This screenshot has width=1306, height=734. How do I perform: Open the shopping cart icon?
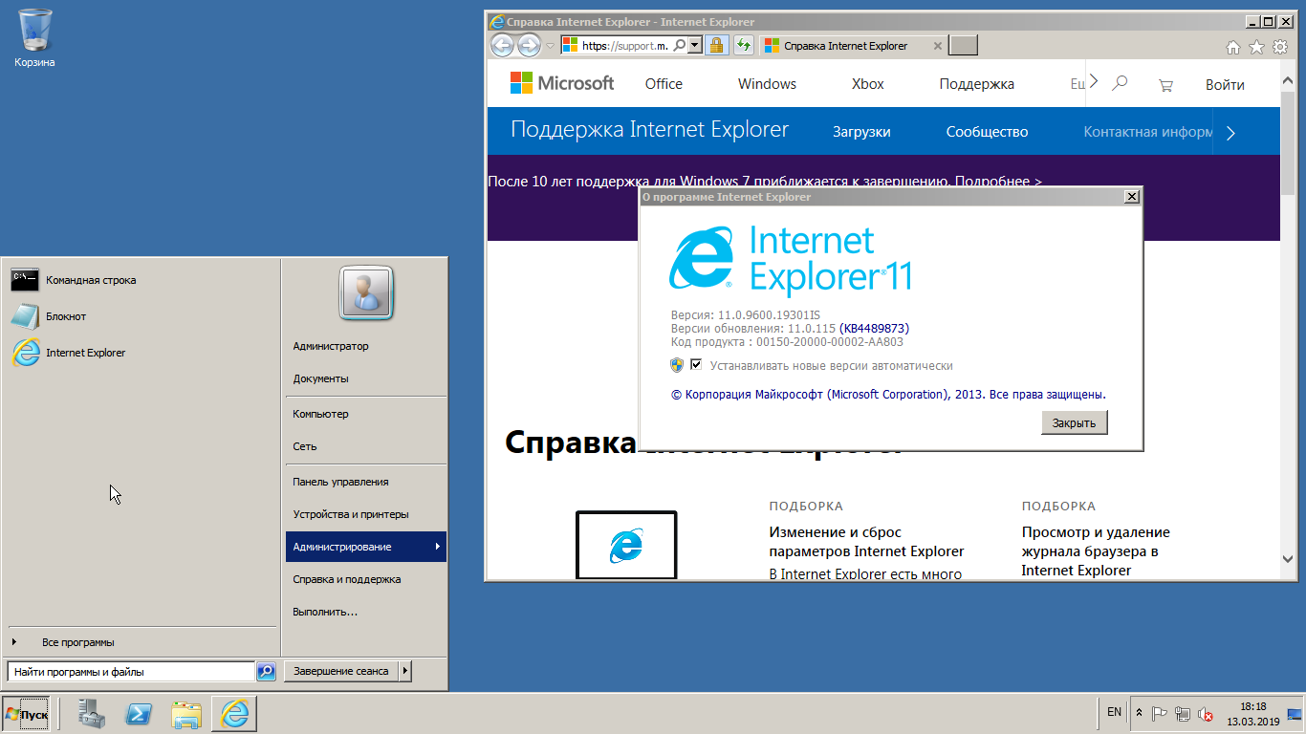coord(1165,85)
